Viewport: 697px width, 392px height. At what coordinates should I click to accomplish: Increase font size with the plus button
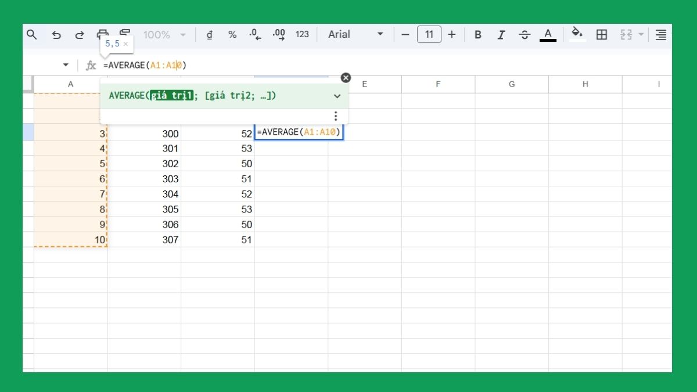tap(452, 34)
